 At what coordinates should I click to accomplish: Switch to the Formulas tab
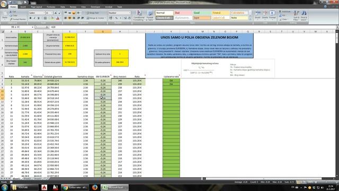51,7
